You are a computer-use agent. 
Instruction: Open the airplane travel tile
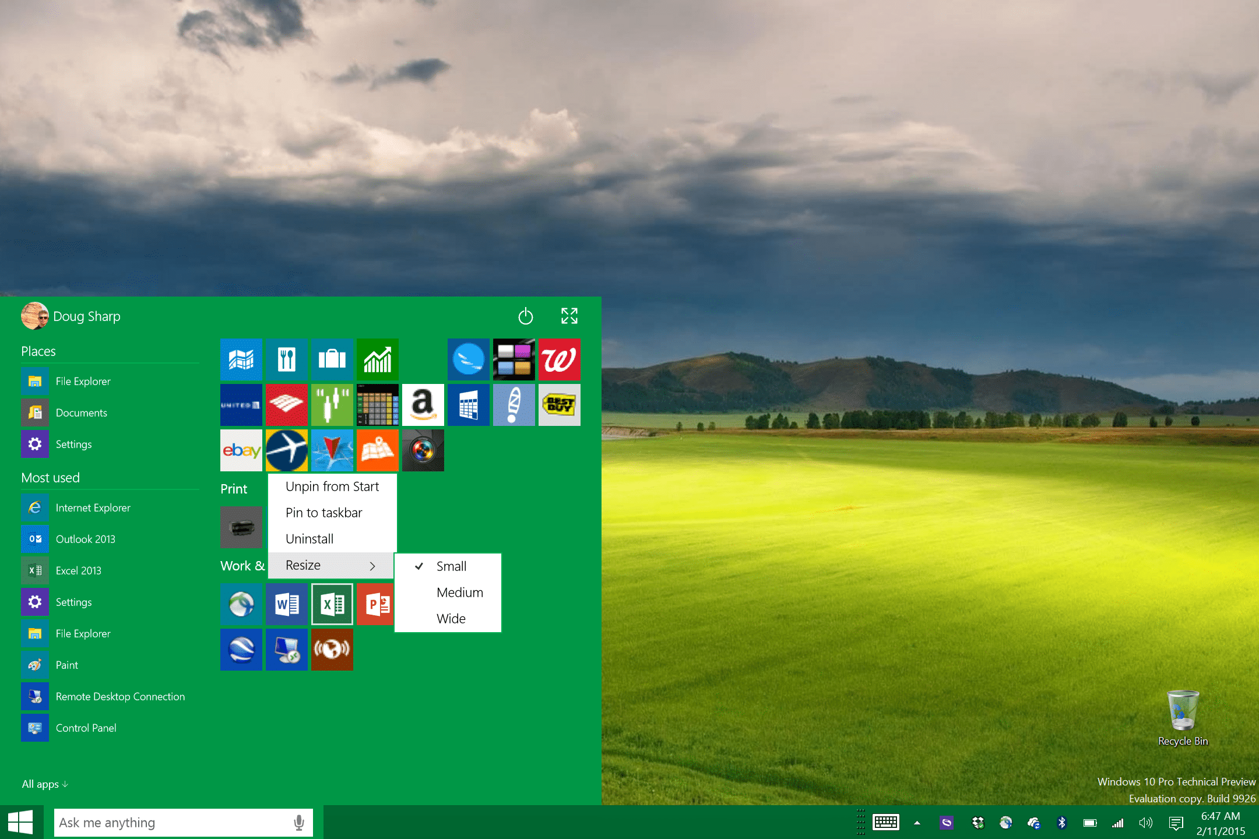tap(287, 450)
